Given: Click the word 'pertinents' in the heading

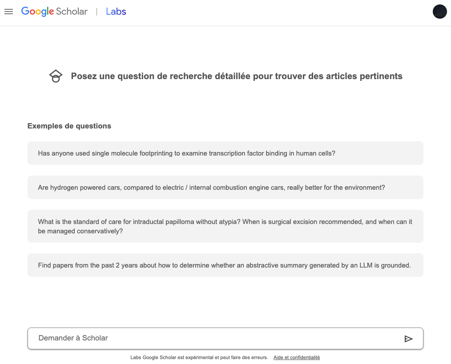Looking at the screenshot, I should point(382,76).
